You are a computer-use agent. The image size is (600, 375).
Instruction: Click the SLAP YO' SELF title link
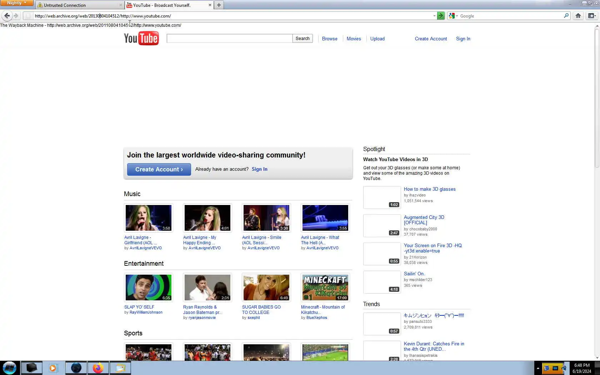coord(139,307)
